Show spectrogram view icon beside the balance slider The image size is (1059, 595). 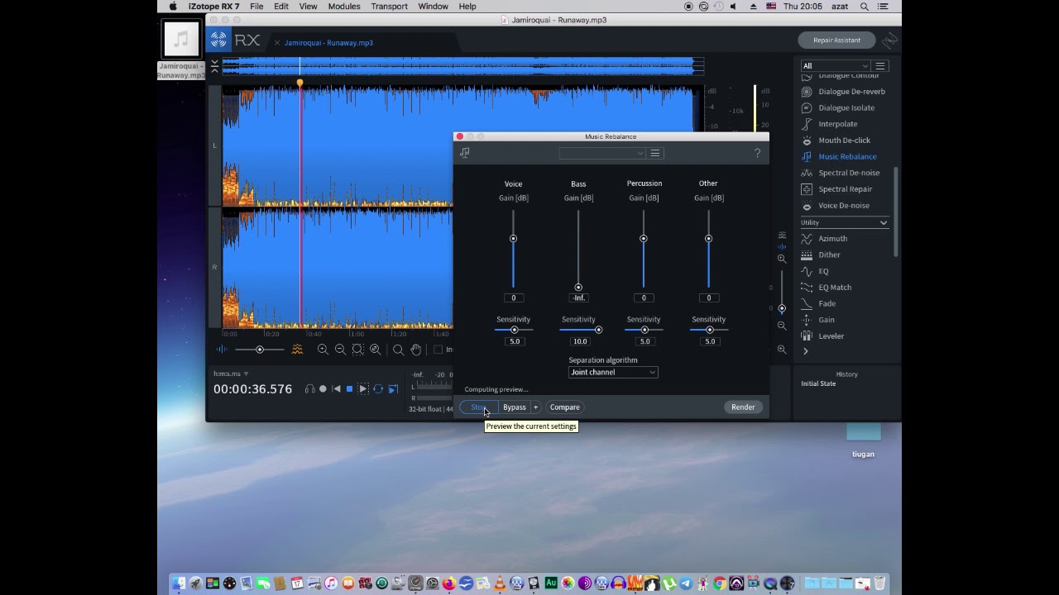pos(297,350)
